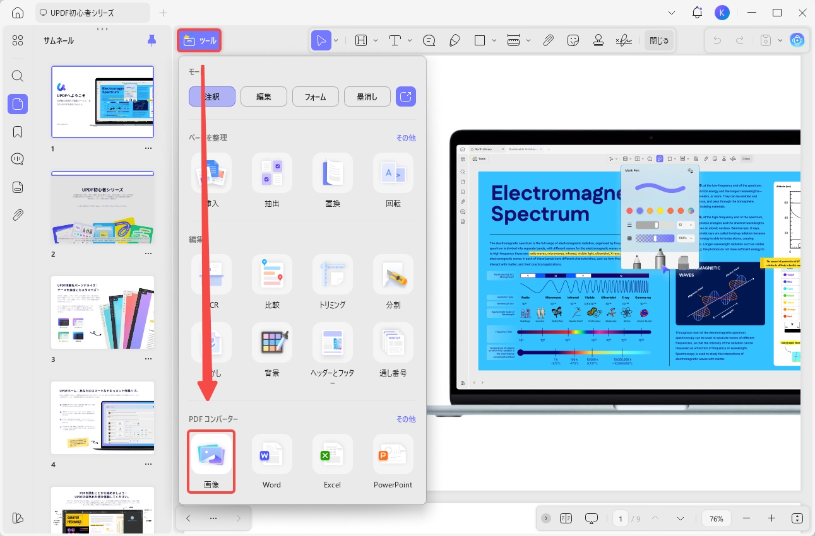This screenshot has width=815, height=536.
Task: Click その他 beside ページを整理
Action: point(406,137)
